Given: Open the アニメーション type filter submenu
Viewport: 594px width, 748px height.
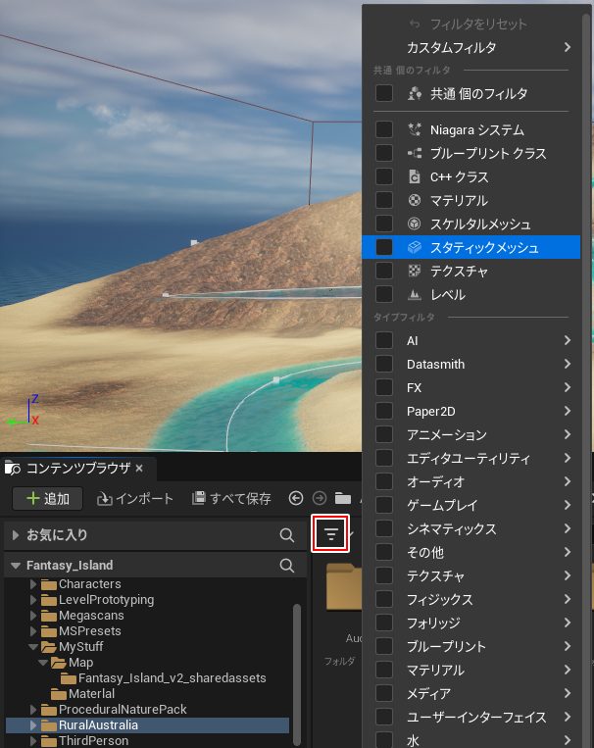Looking at the screenshot, I should (x=568, y=434).
